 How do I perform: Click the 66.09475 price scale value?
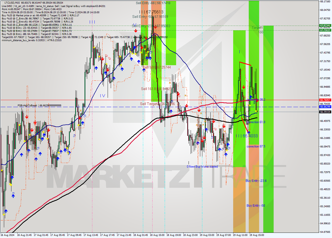(x=325, y=146)
